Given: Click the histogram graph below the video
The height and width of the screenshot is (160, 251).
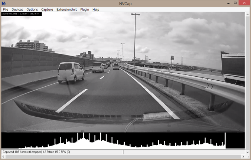Looking at the screenshot, I should click(123, 141).
